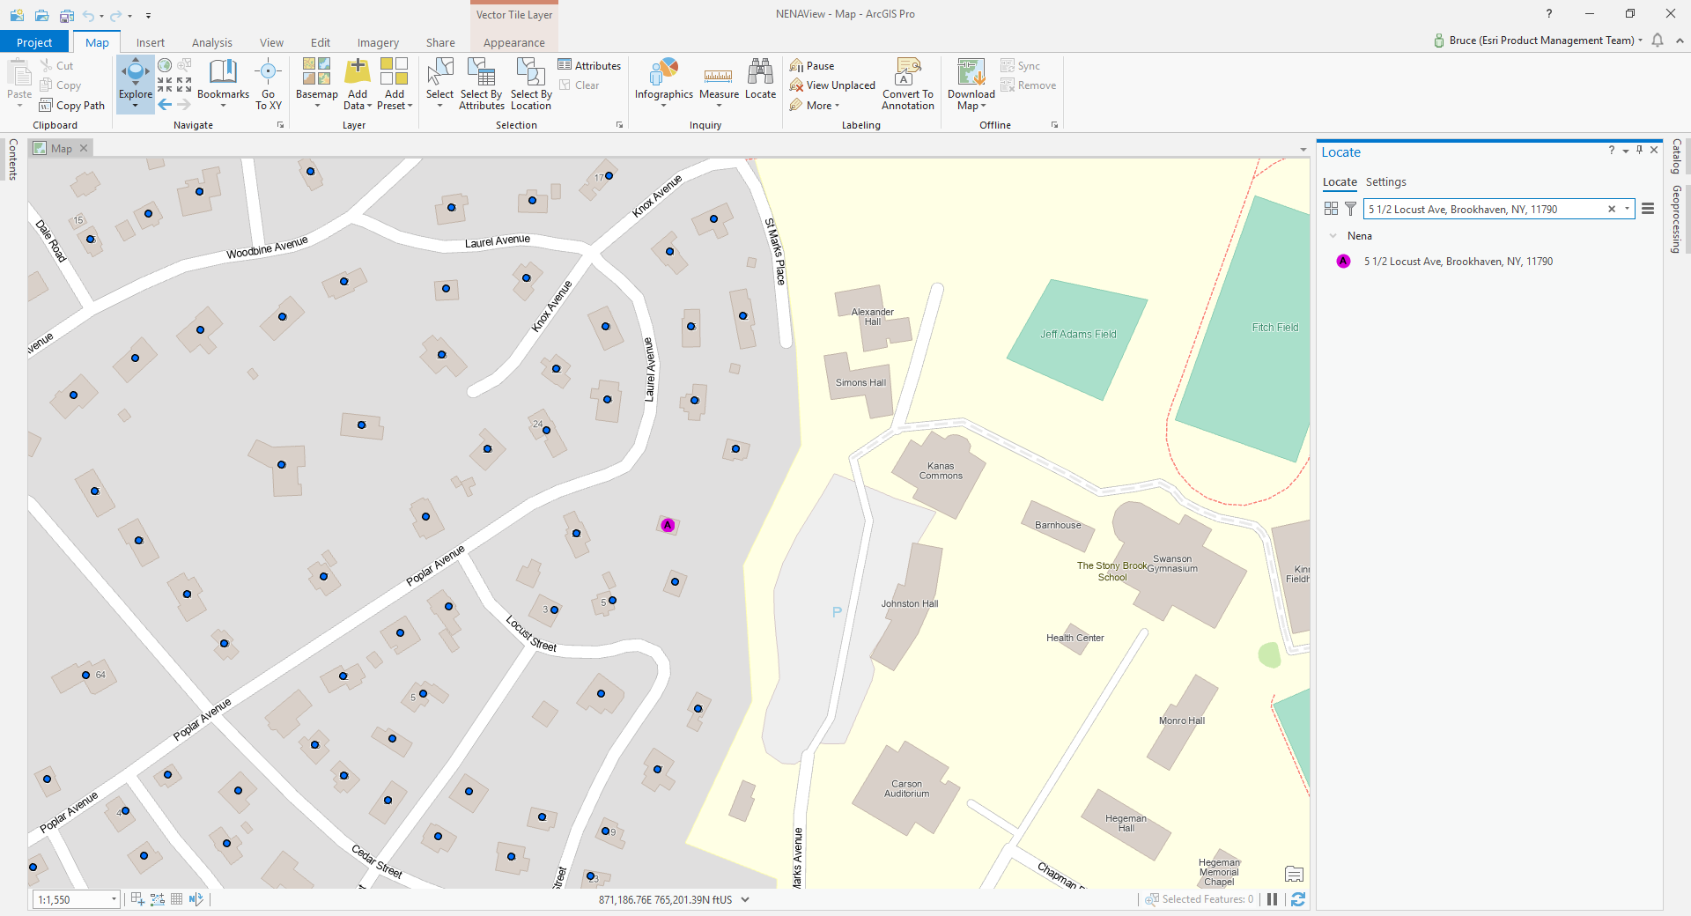This screenshot has height=916, width=1691.
Task: Open the Project tab
Action: click(x=34, y=42)
